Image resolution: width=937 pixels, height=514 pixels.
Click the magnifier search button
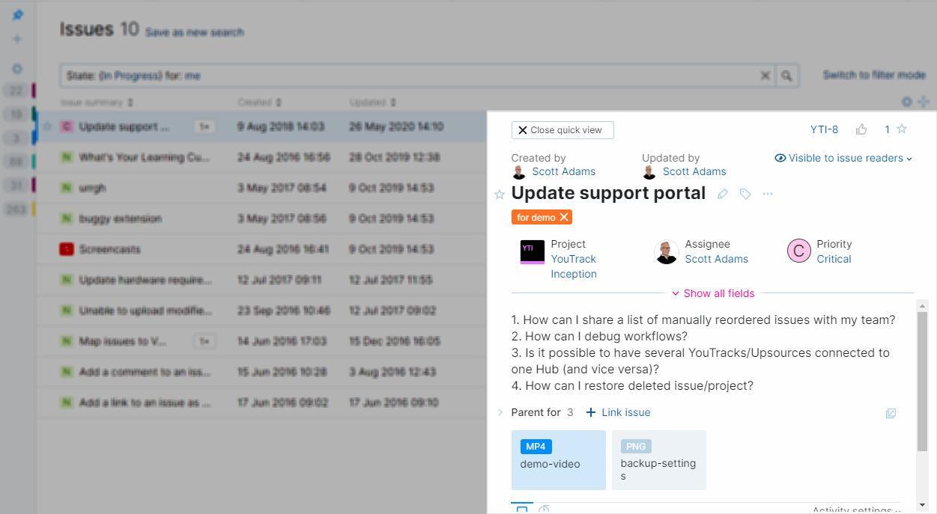coord(786,76)
